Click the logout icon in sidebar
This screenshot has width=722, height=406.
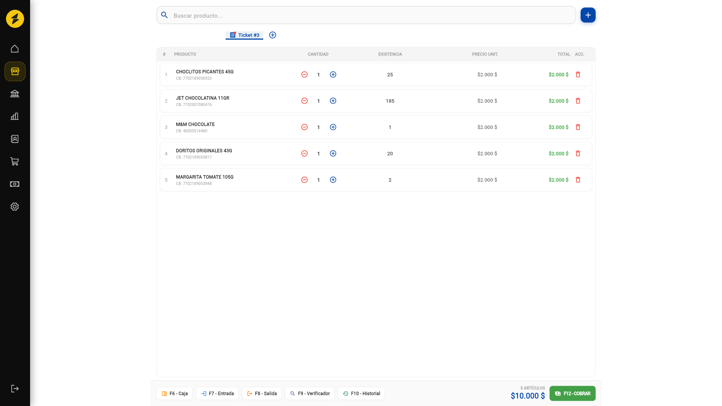coord(15,389)
